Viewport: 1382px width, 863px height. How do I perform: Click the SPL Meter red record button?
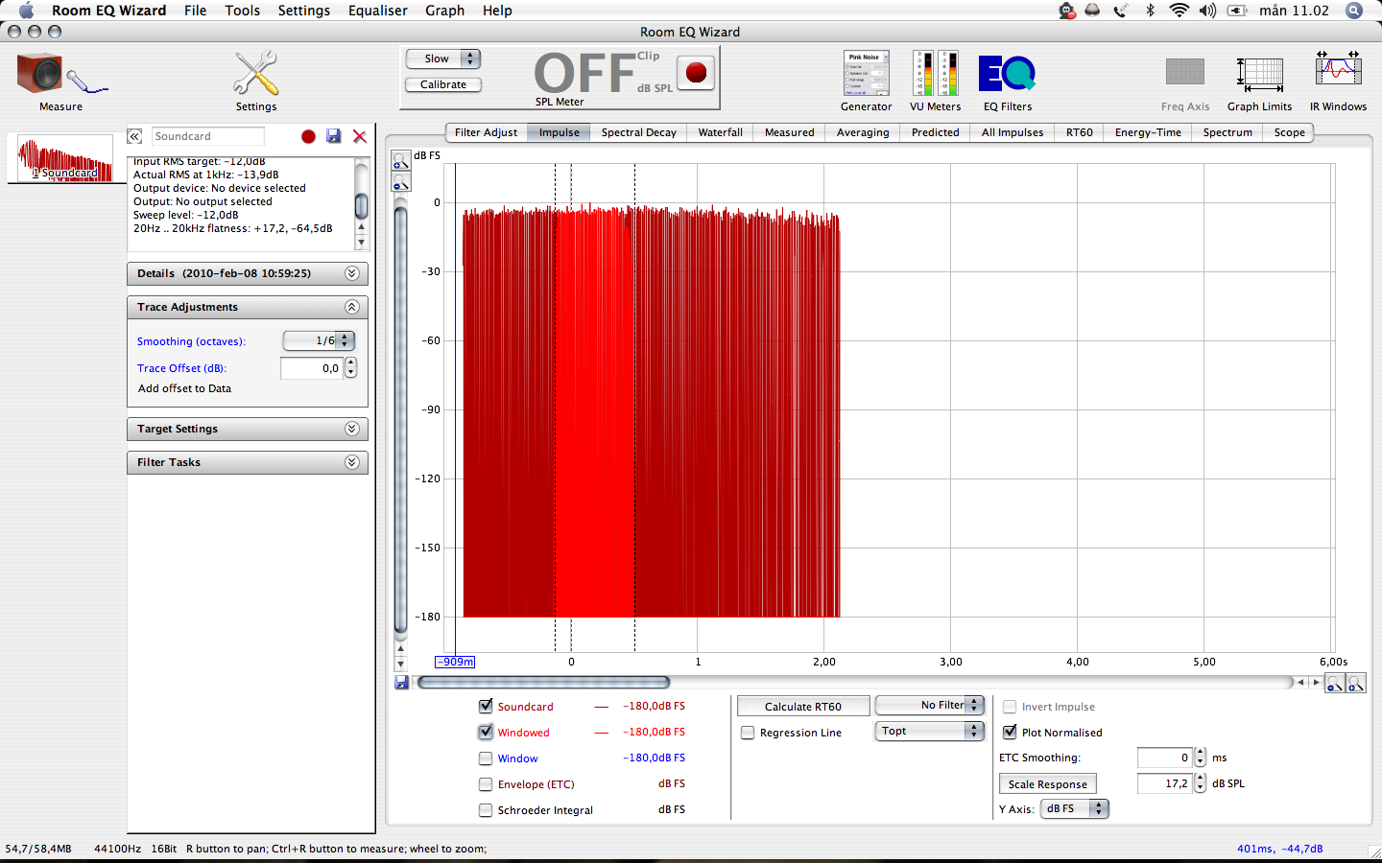coord(697,72)
